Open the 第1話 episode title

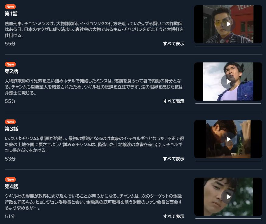(11, 14)
